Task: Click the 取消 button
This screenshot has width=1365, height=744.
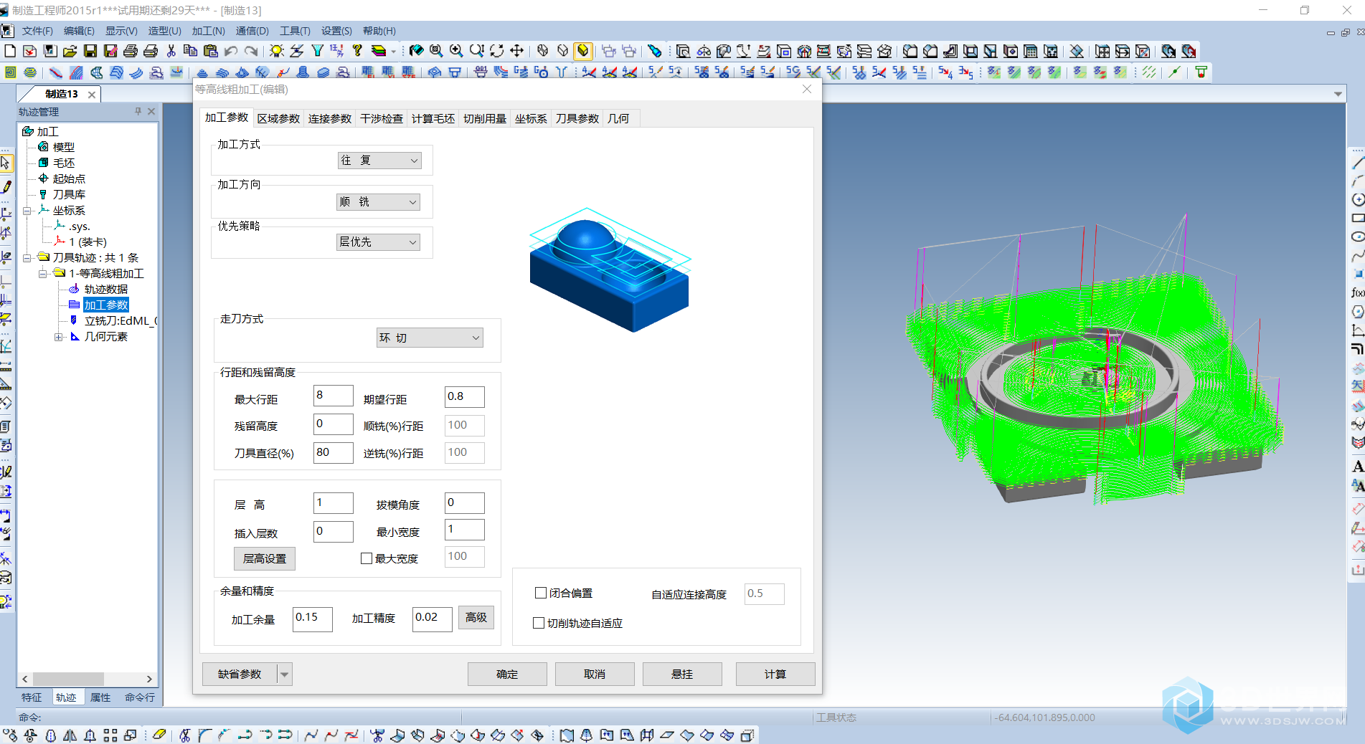Action: pos(595,674)
